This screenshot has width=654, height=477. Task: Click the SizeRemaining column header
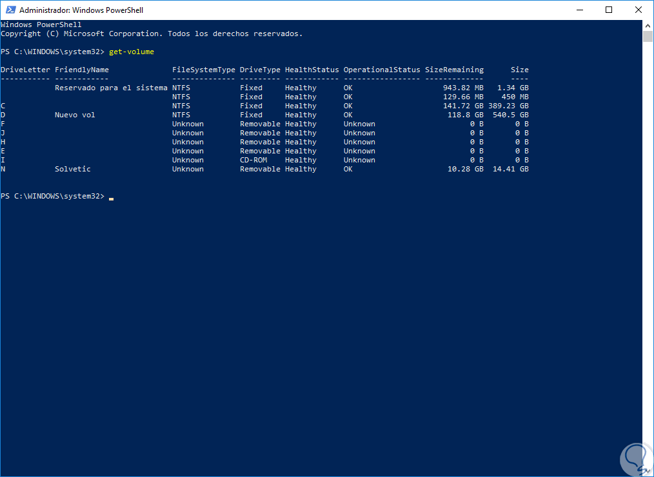(454, 70)
